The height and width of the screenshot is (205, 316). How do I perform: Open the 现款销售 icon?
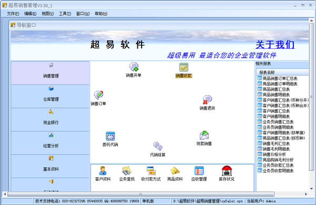204,138
